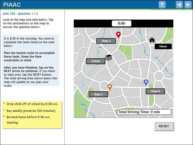
Task: Click the Home label on map
Action: [163, 46]
